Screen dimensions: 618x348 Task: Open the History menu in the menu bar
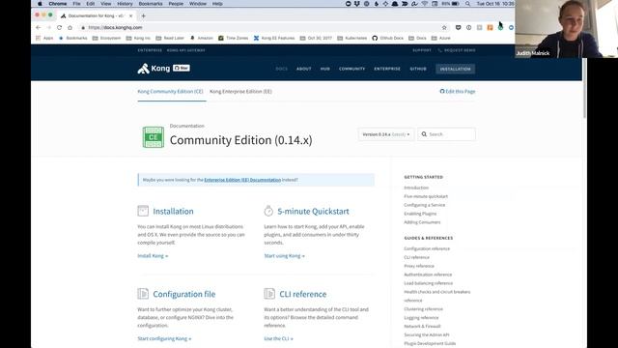125,4
